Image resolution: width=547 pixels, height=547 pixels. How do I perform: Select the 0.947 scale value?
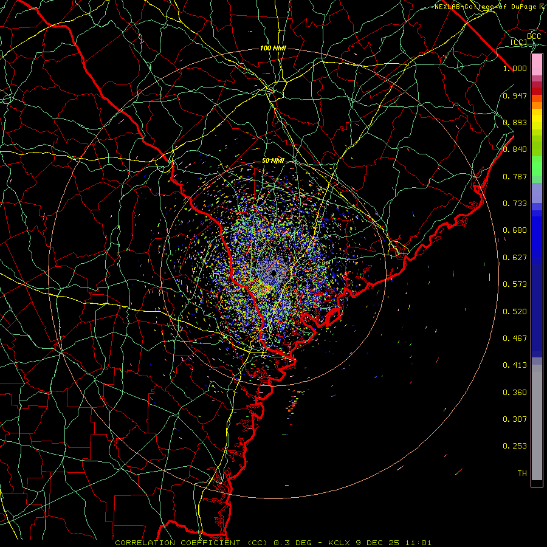(515, 95)
